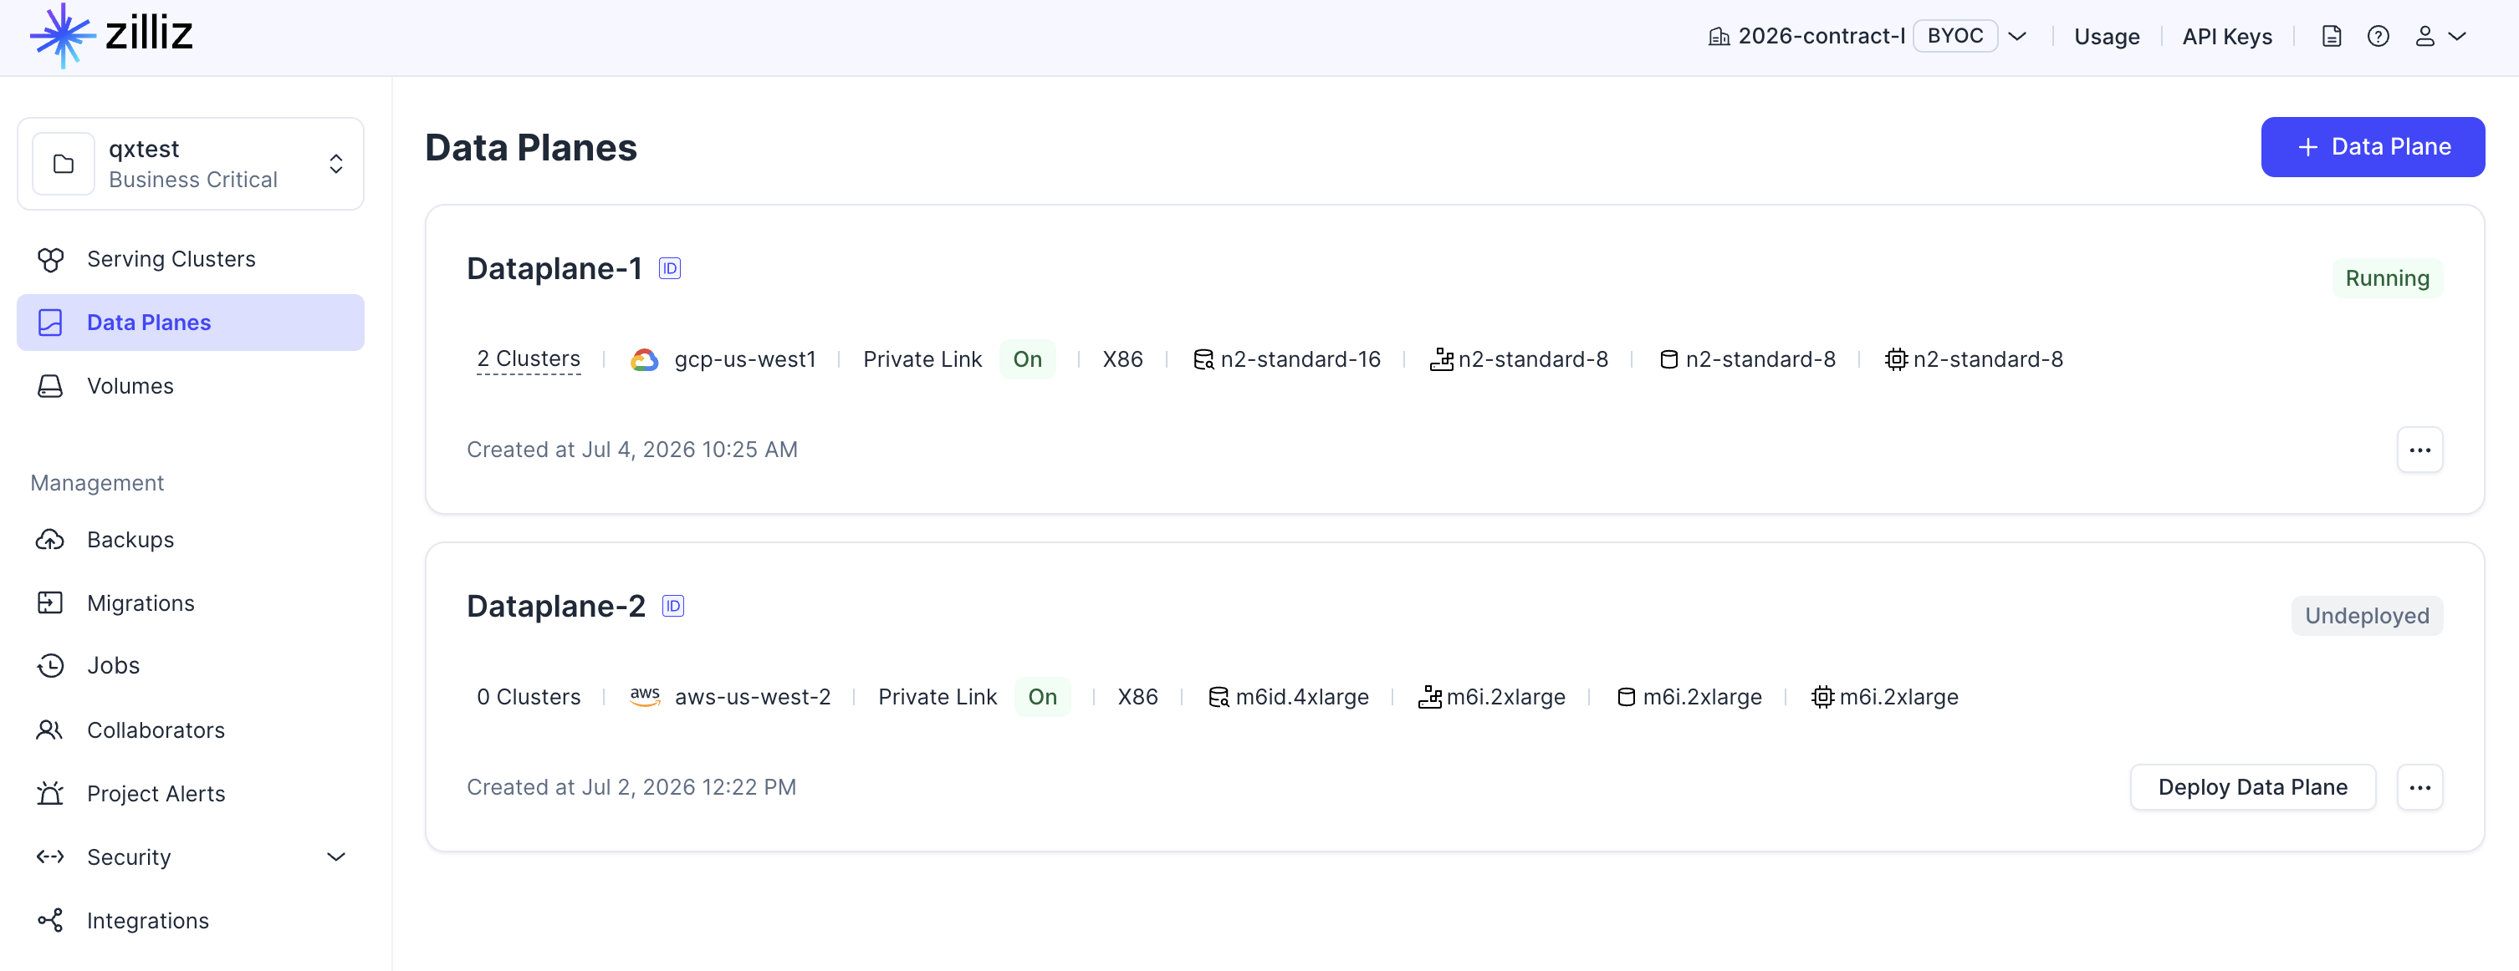Click the Undeployed status badge

coord(2367,617)
